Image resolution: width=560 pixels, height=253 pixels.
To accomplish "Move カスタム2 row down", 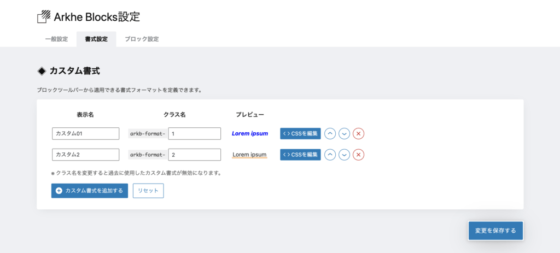I will 345,155.
